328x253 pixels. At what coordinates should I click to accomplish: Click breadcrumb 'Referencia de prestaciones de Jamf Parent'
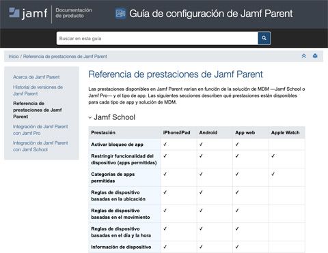click(x=65, y=57)
